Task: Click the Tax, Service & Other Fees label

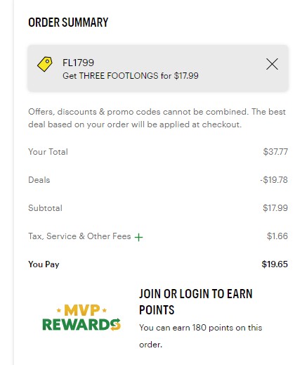Action: [79, 236]
